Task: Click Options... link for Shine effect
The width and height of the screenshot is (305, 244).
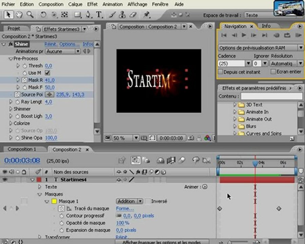Action: 69,44
